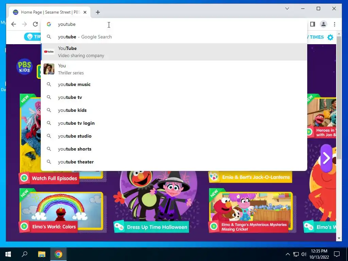Choose the youtube theater suggestion
The height and width of the screenshot is (261, 348).
[x=174, y=161]
